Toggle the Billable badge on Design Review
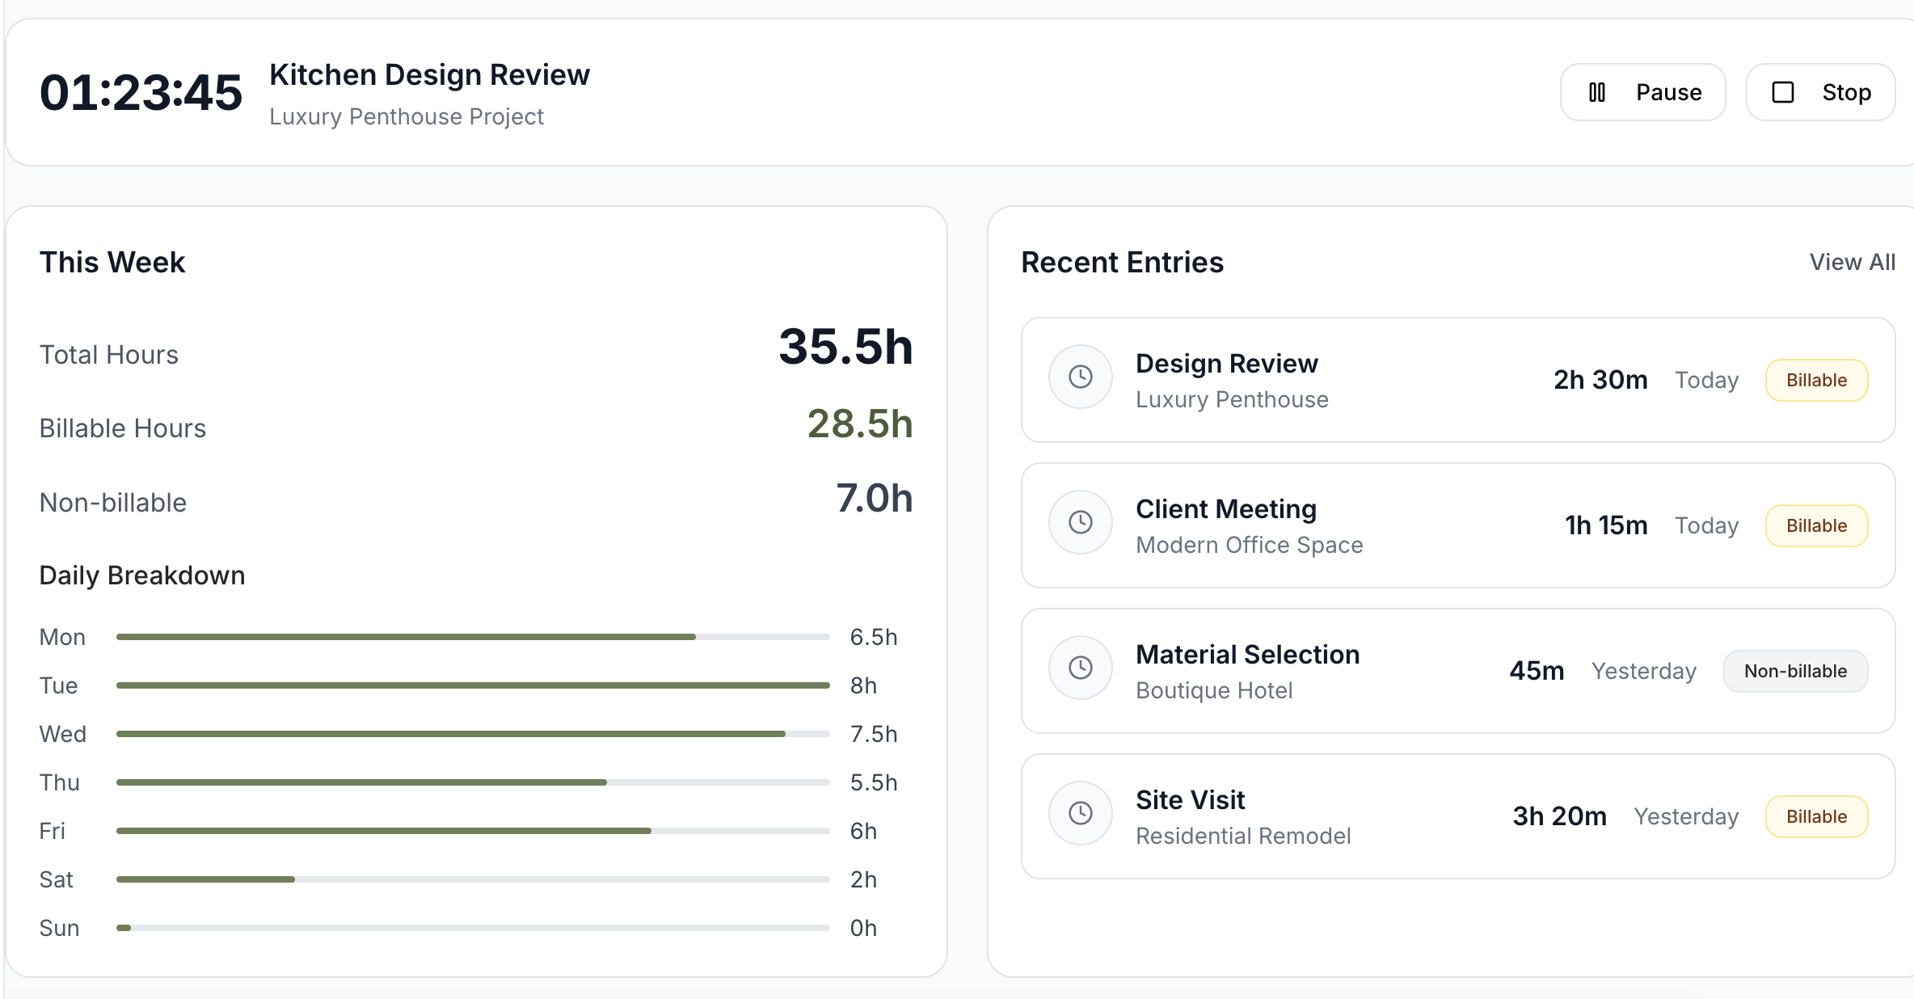The image size is (1914, 999). click(x=1816, y=380)
